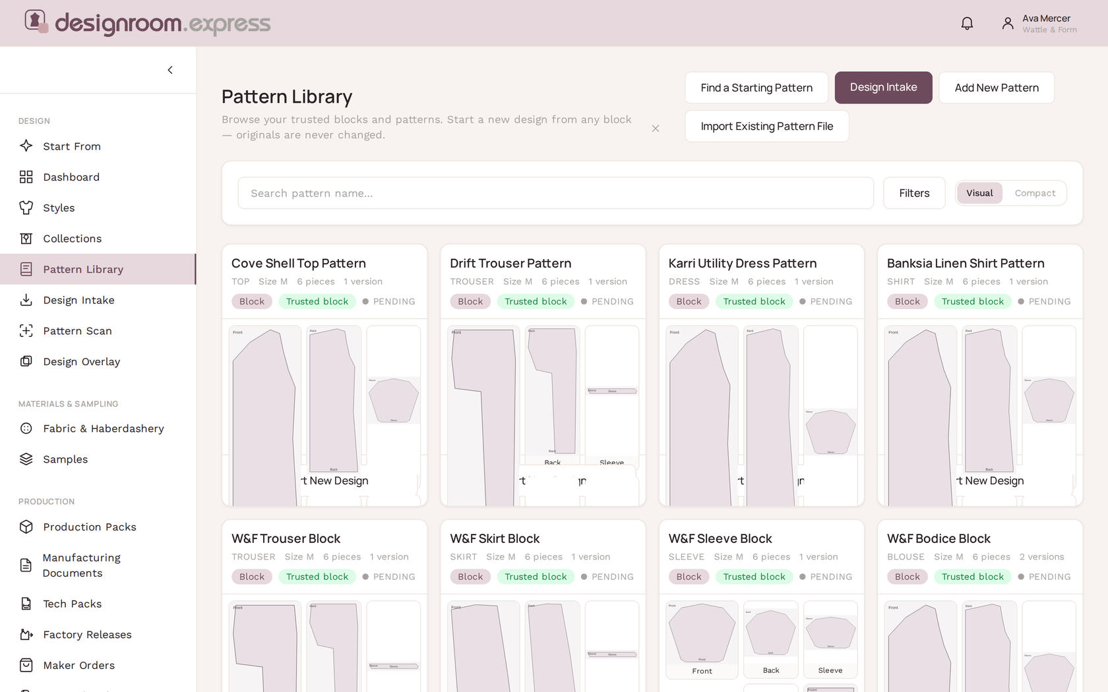Open the W&F Trouser Block title

coord(286,538)
